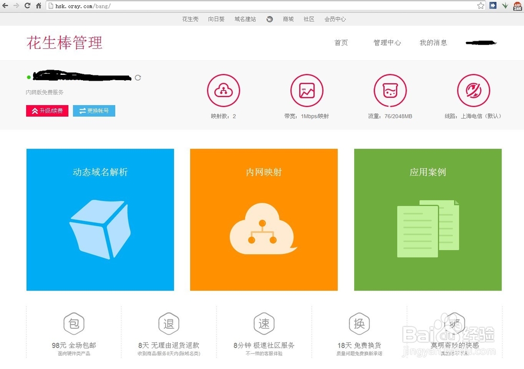Open 向日葵 in the top navigation
The image size is (524, 369).
click(216, 19)
